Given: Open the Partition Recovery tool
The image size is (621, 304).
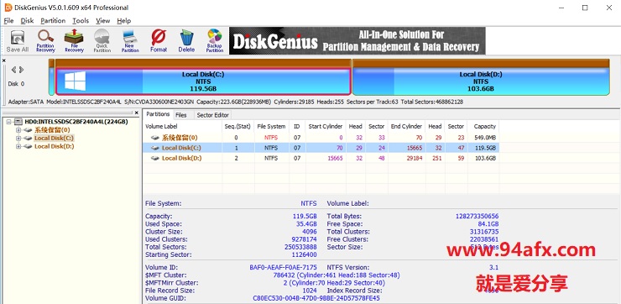Looking at the screenshot, I should (45, 41).
